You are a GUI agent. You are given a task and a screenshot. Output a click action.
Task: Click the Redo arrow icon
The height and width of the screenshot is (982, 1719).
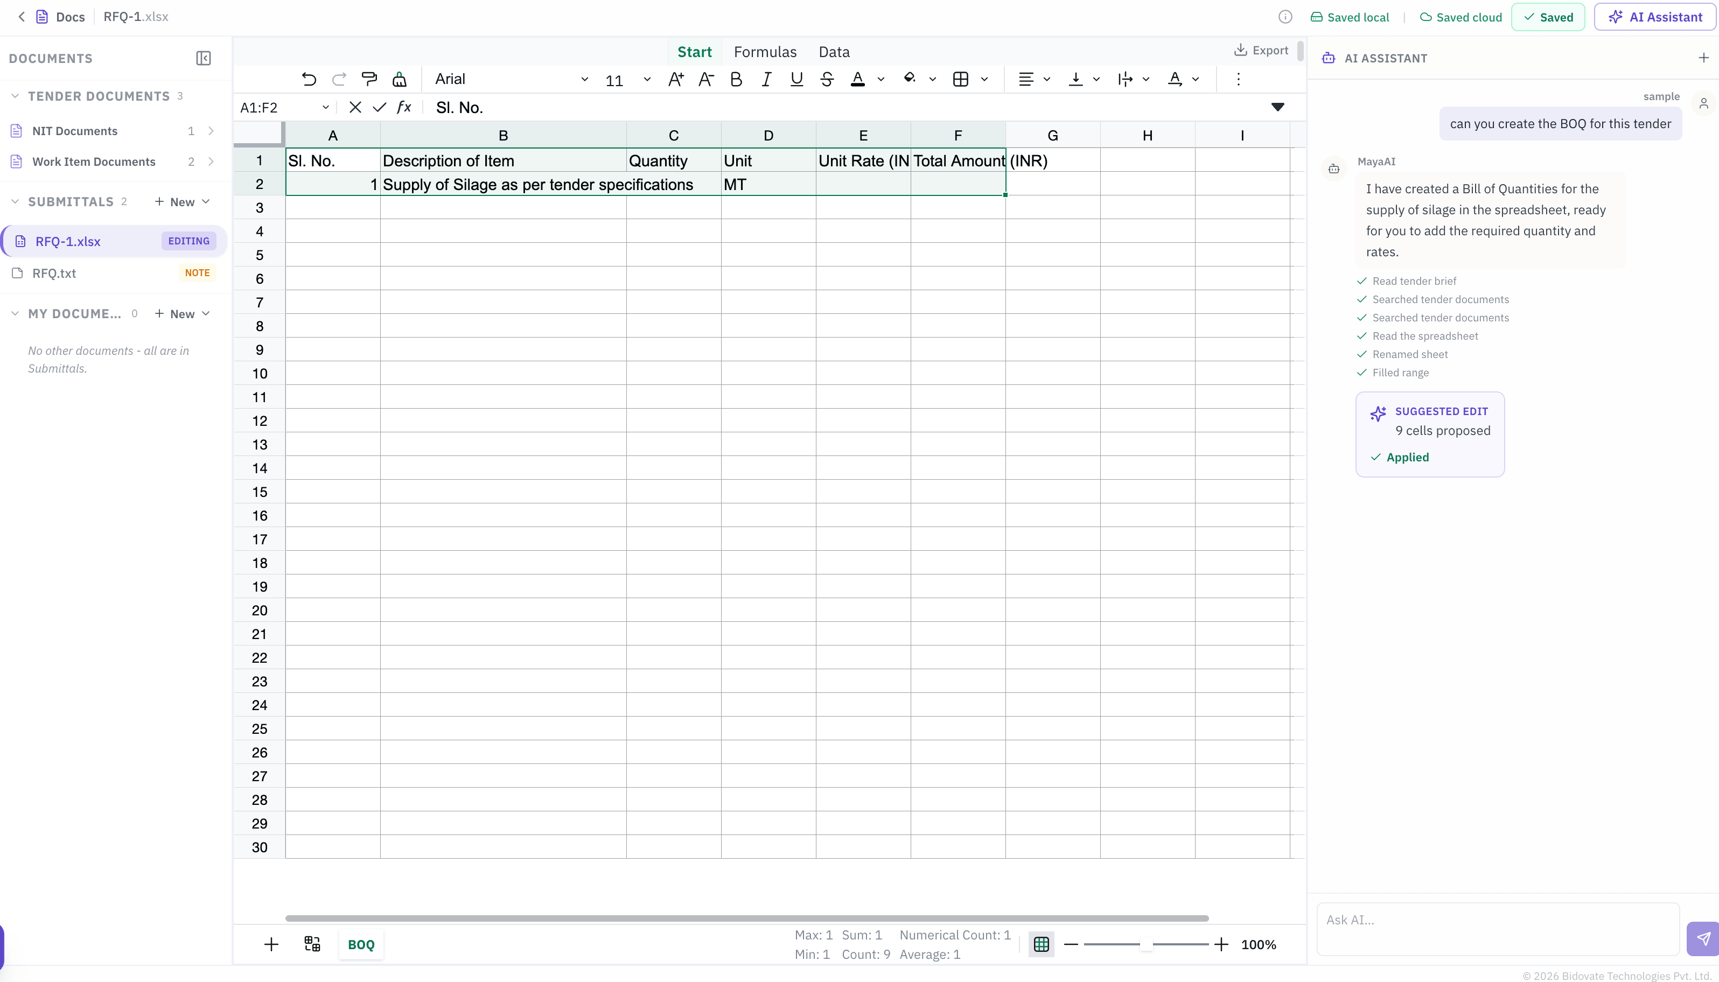pyautogui.click(x=339, y=80)
